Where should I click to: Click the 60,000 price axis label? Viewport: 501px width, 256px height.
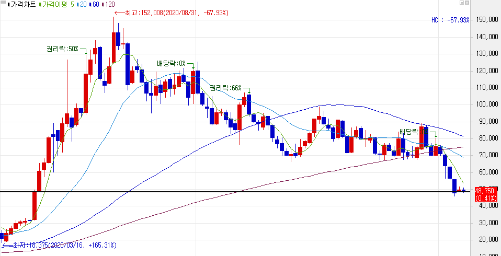487,172
